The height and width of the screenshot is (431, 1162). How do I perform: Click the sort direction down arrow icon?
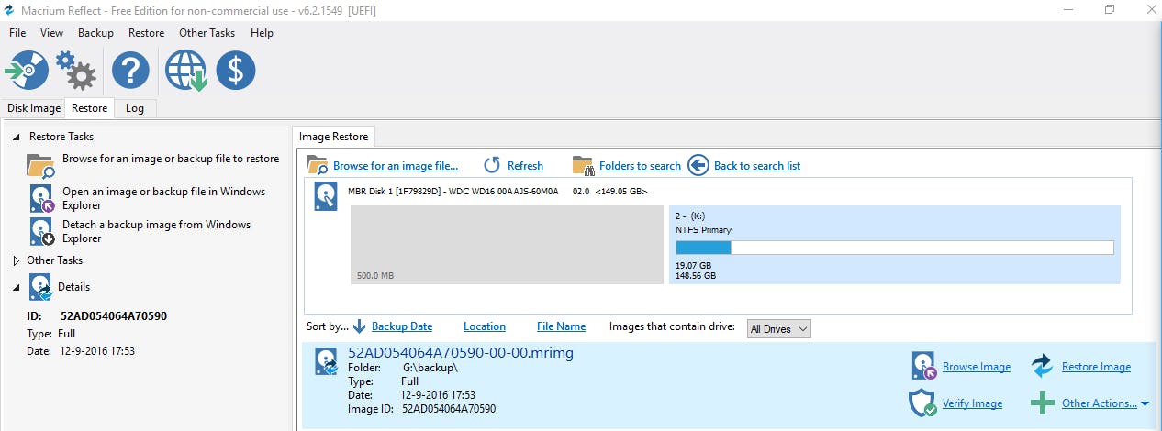click(x=360, y=326)
